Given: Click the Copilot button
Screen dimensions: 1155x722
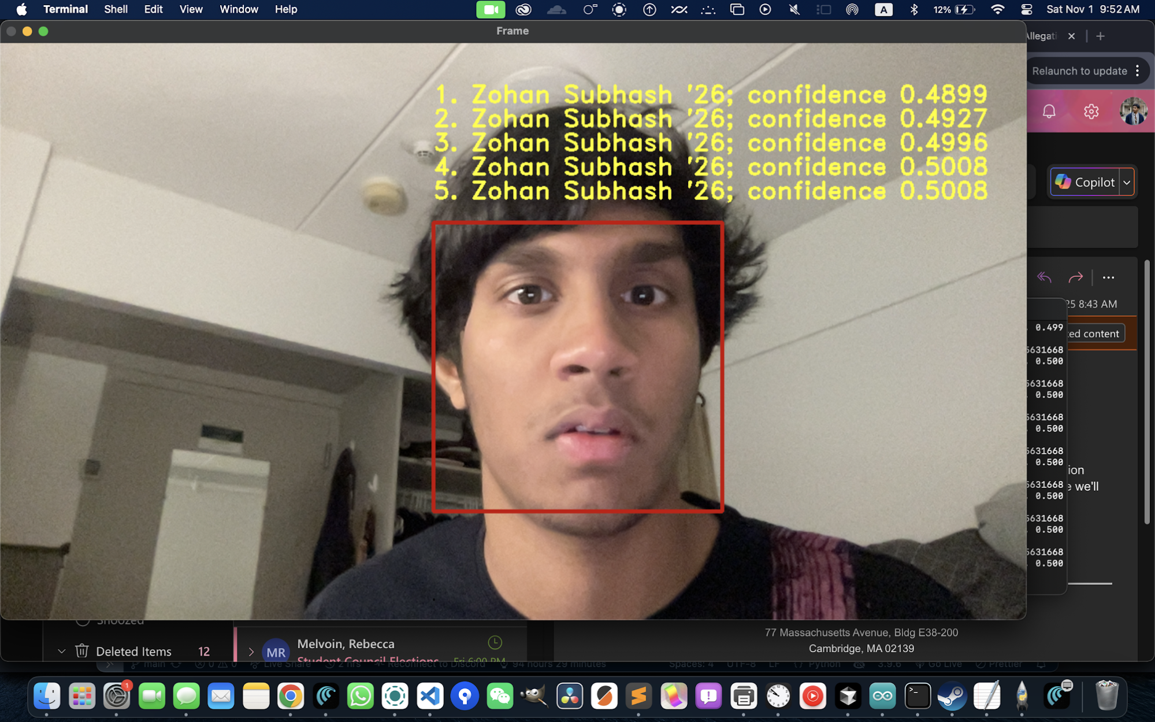Looking at the screenshot, I should point(1085,182).
